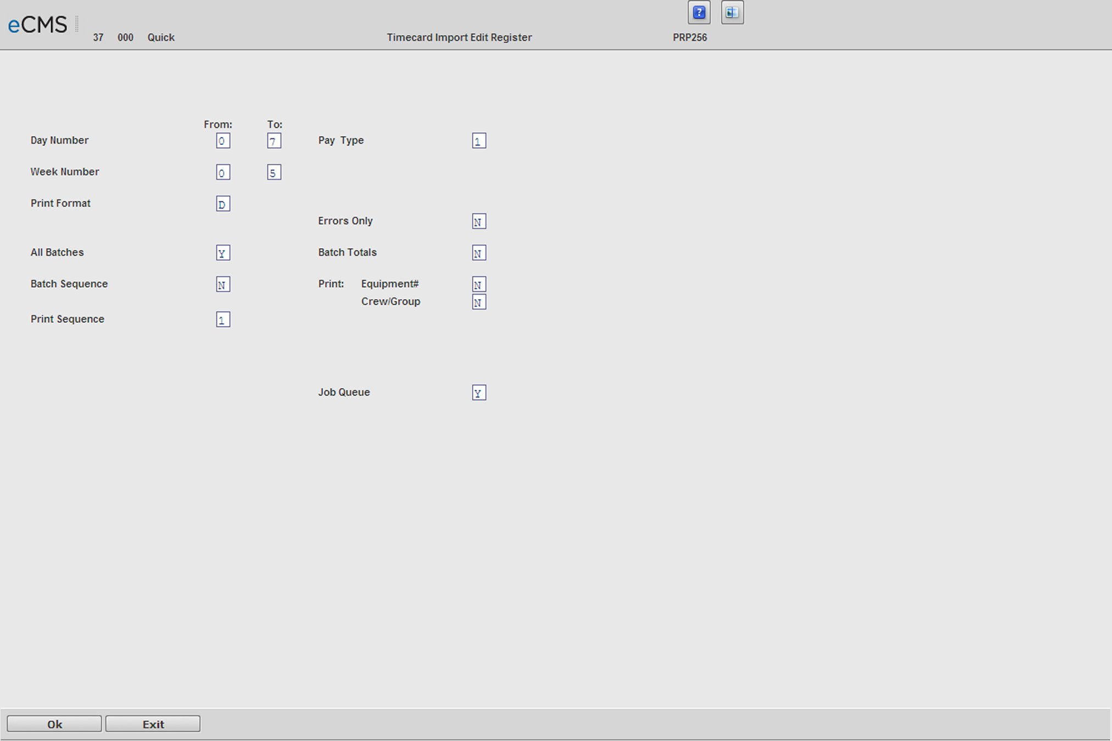Click the Batch Totals label
Image resolution: width=1112 pixels, height=741 pixels.
coord(348,252)
